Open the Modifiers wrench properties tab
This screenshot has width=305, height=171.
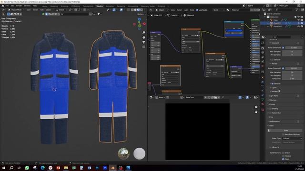[263, 82]
